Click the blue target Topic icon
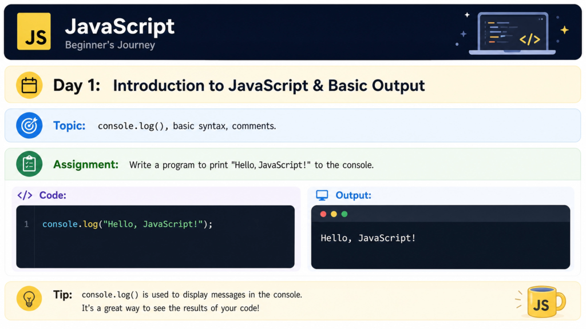Screen dimensions: 586x329 point(29,125)
